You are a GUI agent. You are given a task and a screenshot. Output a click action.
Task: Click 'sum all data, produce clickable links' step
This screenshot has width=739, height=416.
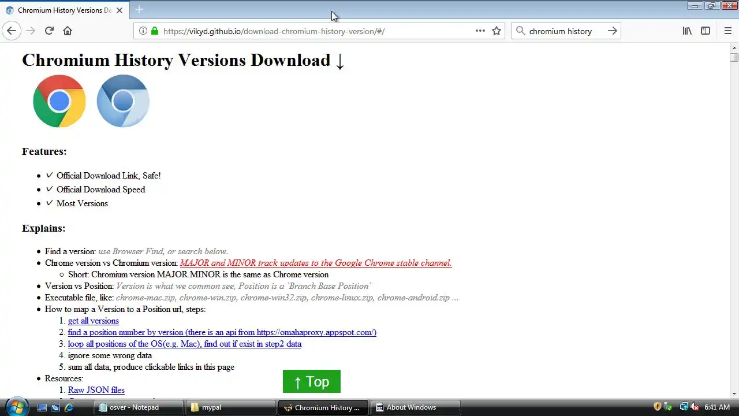151,367
